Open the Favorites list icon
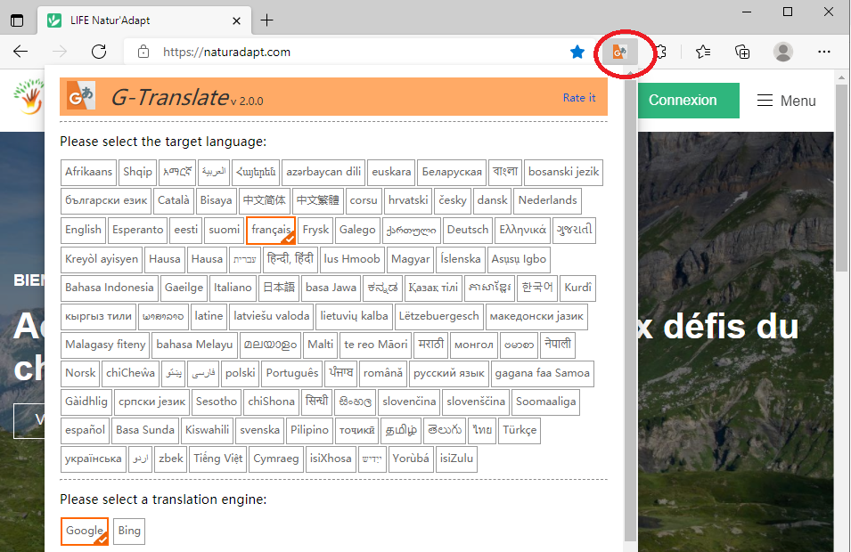The width and height of the screenshot is (851, 552). [x=703, y=52]
